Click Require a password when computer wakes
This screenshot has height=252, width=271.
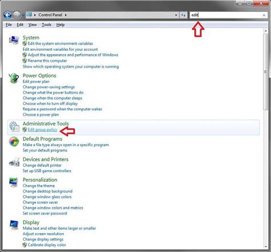(x=62, y=109)
